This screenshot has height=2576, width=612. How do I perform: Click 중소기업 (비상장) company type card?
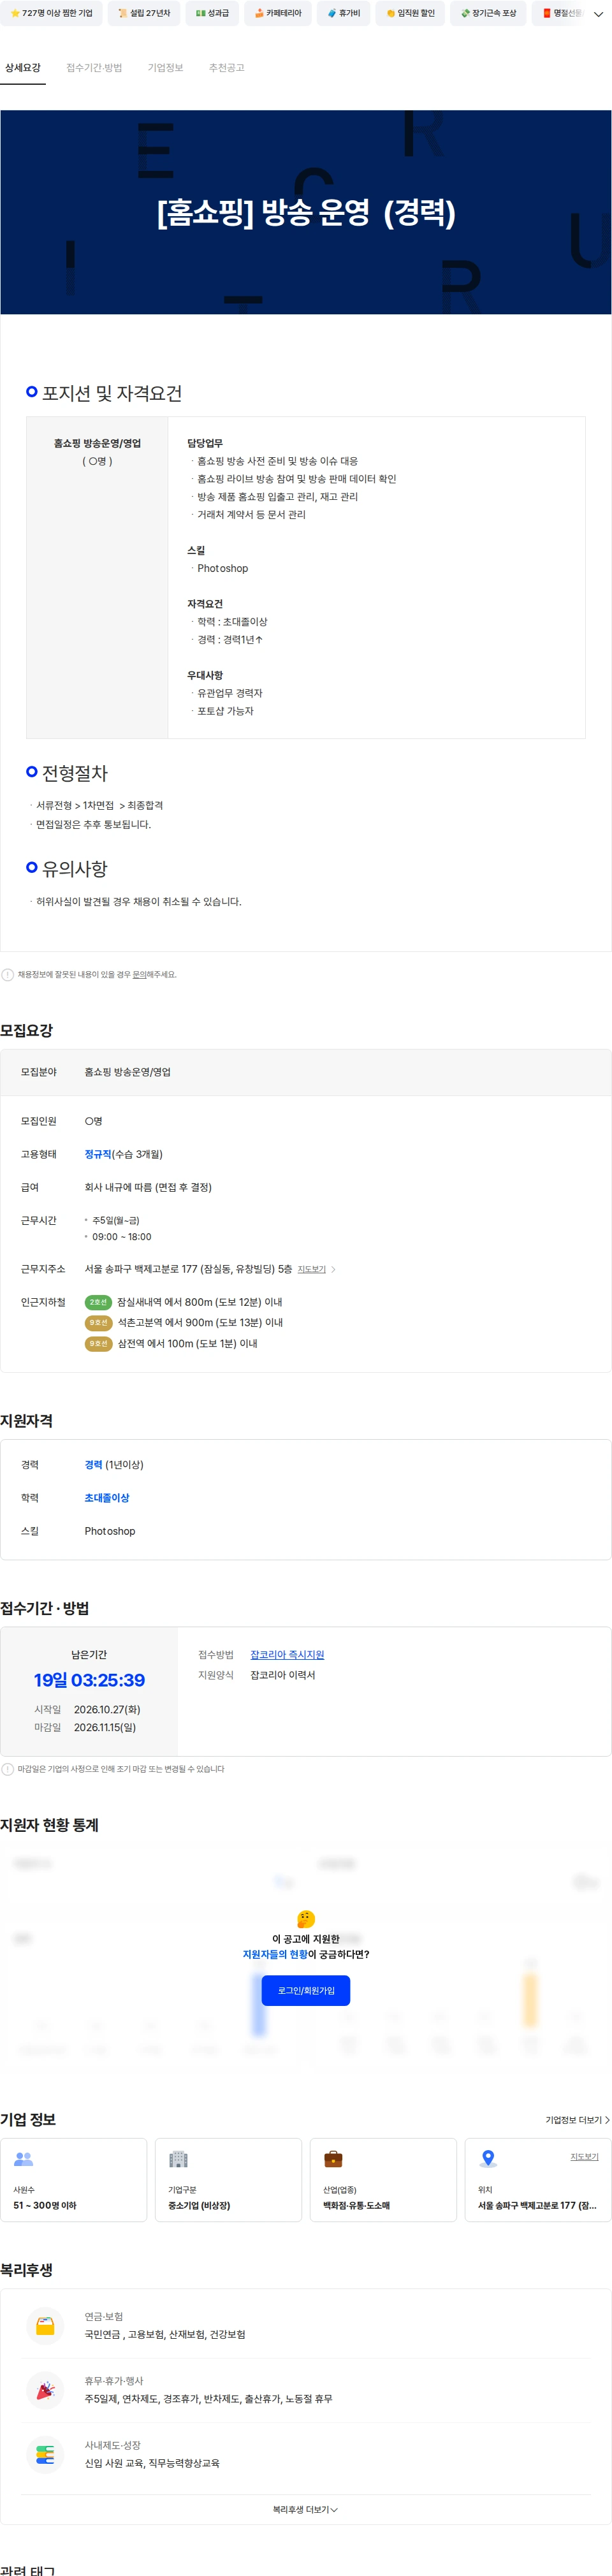point(228,2180)
